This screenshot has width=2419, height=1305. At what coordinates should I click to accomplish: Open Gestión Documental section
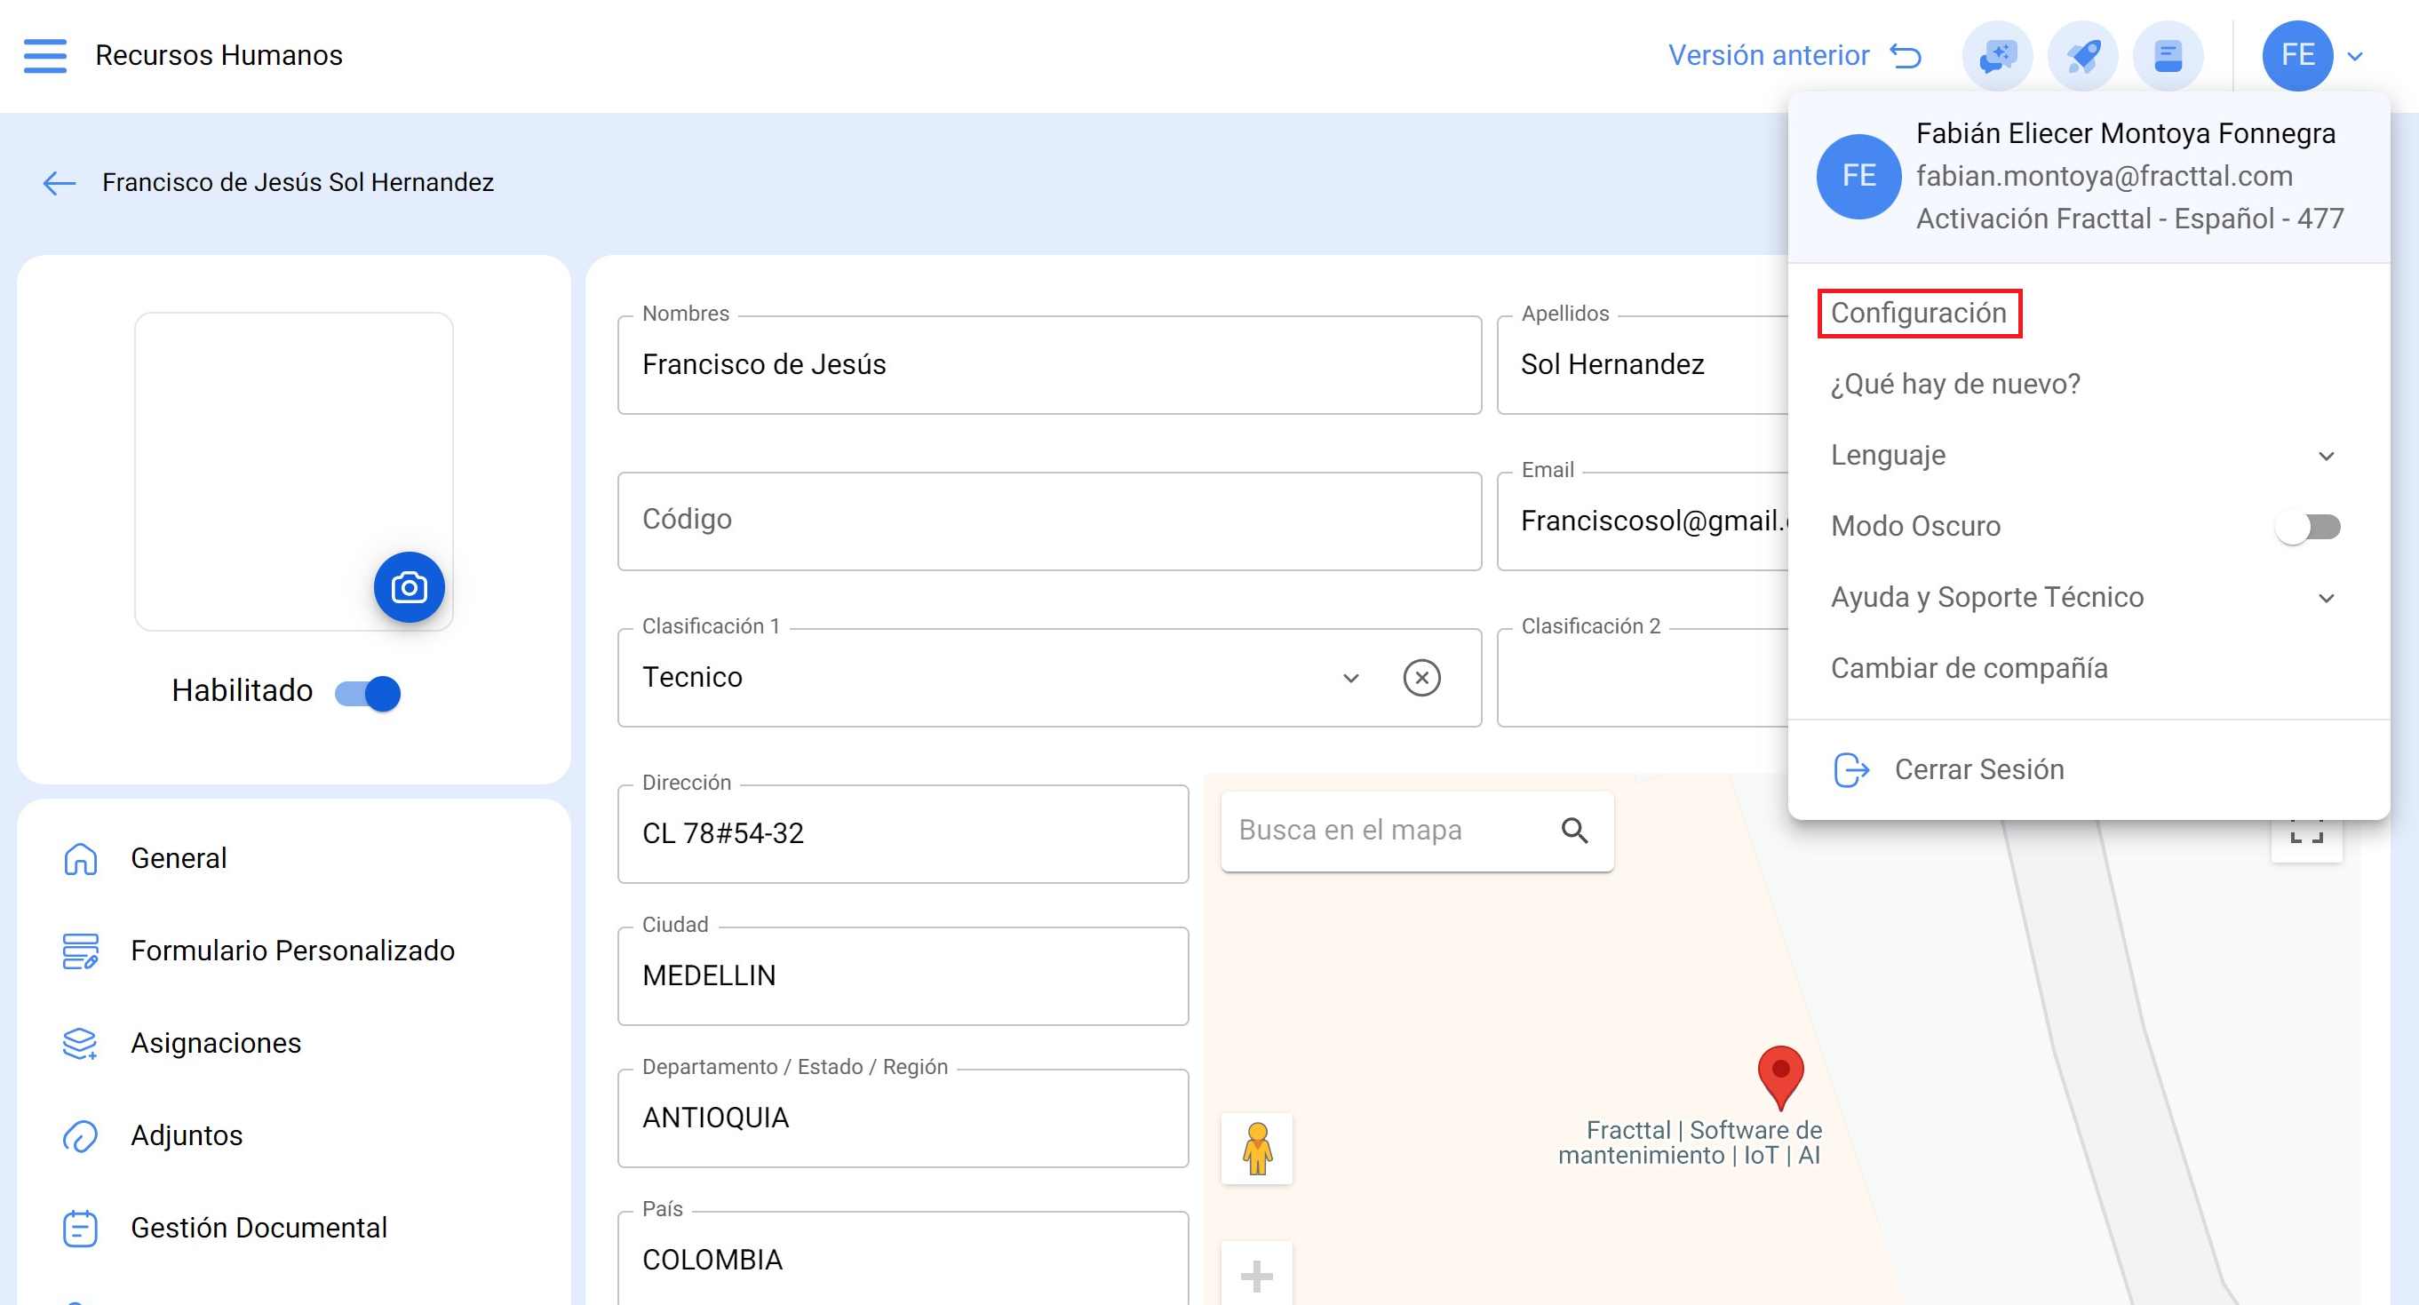coord(259,1228)
